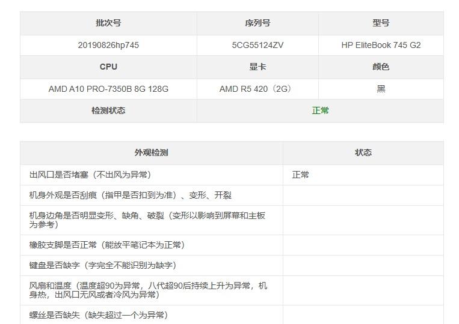
Task: Select the 螺丝是否缺失 row text
Action: [99, 315]
